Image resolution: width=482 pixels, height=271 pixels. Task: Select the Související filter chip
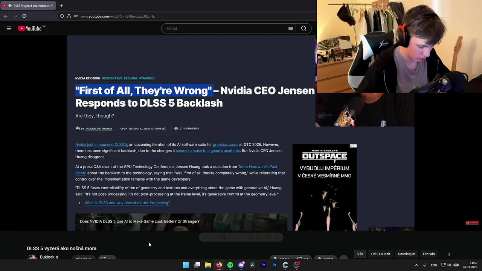pos(407,254)
